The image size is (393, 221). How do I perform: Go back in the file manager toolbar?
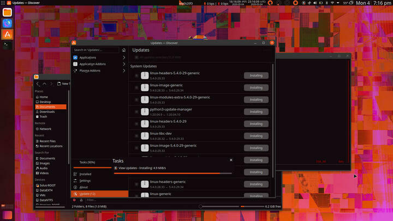[38, 83]
